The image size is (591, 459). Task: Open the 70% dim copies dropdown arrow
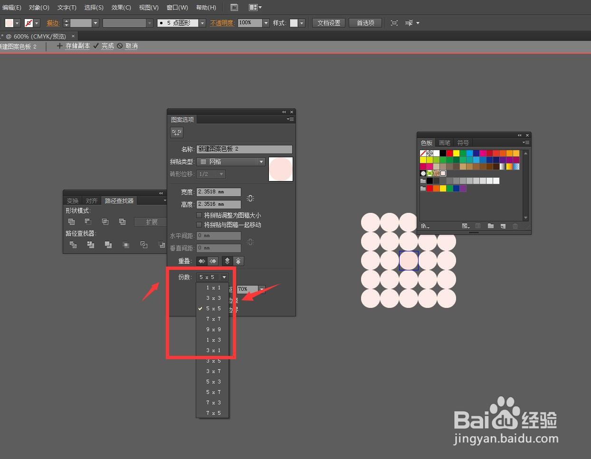261,289
